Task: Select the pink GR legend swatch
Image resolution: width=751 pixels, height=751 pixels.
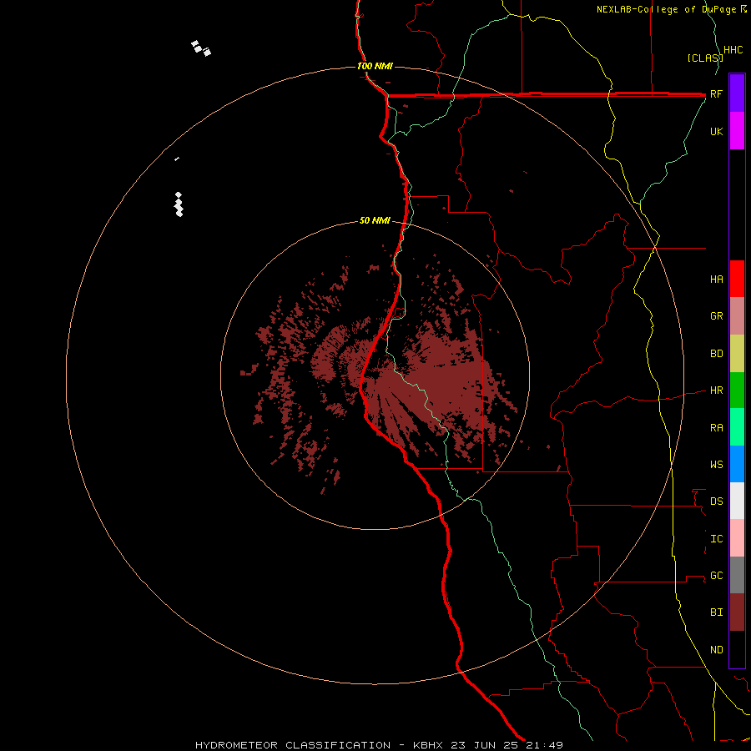Action: pyautogui.click(x=737, y=316)
